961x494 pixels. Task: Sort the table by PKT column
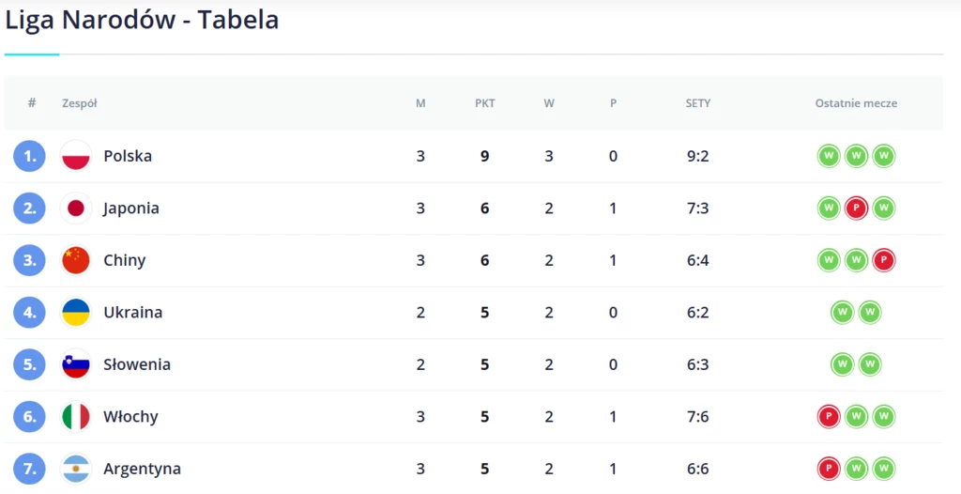coord(485,103)
